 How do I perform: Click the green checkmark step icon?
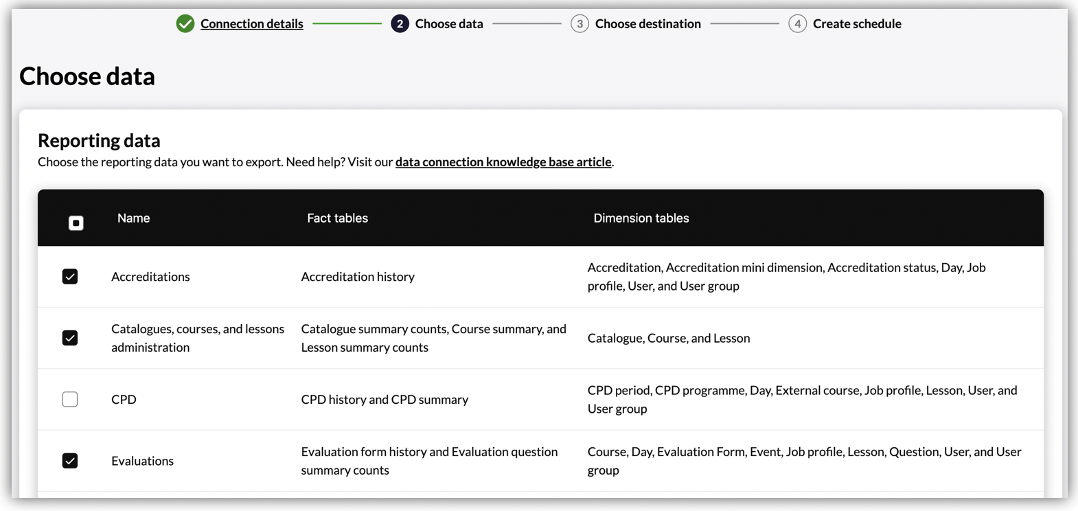pos(185,24)
